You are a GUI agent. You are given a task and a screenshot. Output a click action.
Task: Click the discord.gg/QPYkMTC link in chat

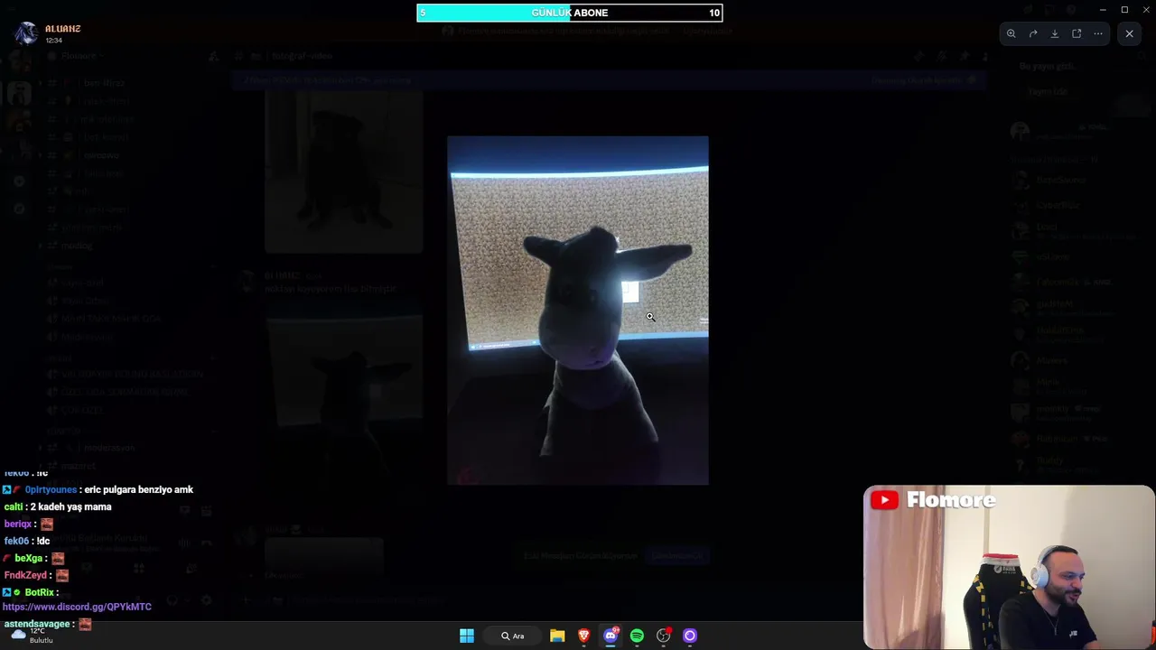click(77, 607)
